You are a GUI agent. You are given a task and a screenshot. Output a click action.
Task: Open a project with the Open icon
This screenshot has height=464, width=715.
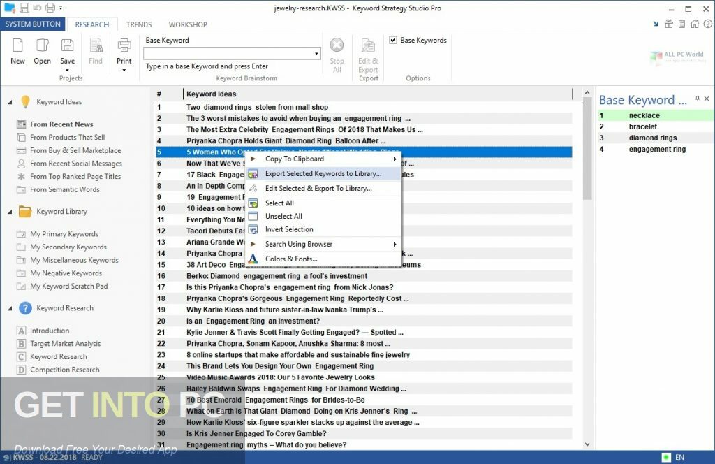(x=42, y=45)
